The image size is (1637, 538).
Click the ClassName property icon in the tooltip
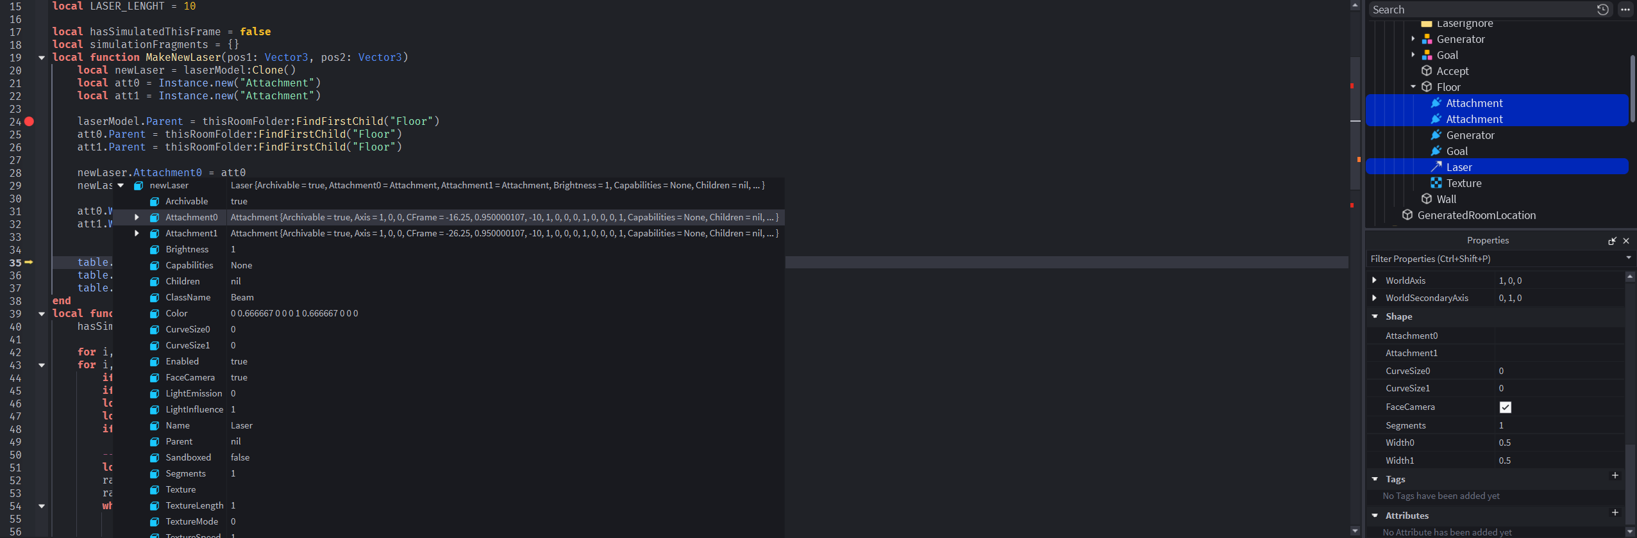[155, 298]
